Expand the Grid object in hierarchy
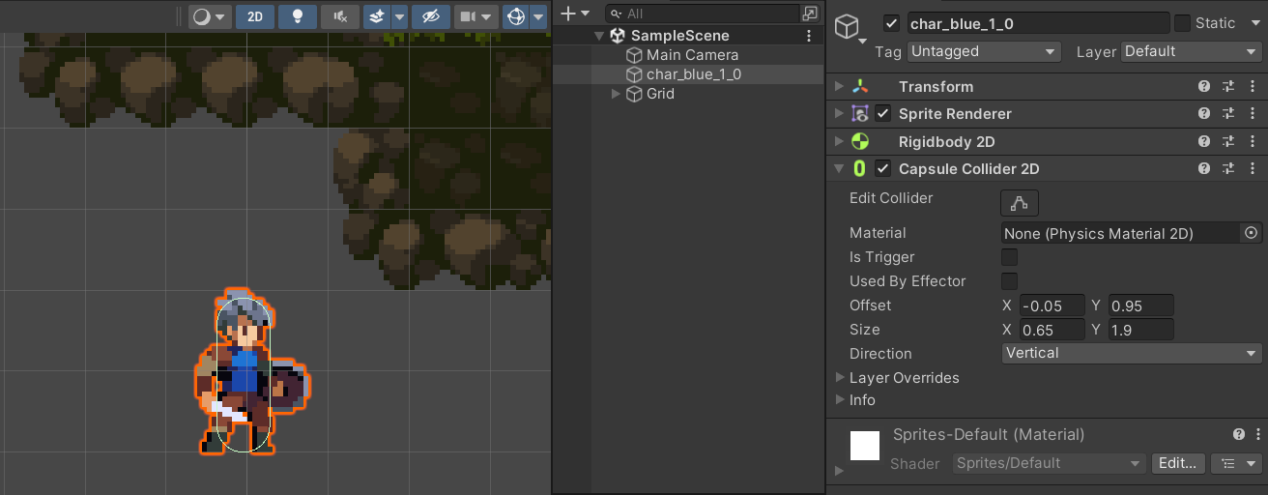The image size is (1268, 495). [x=617, y=94]
